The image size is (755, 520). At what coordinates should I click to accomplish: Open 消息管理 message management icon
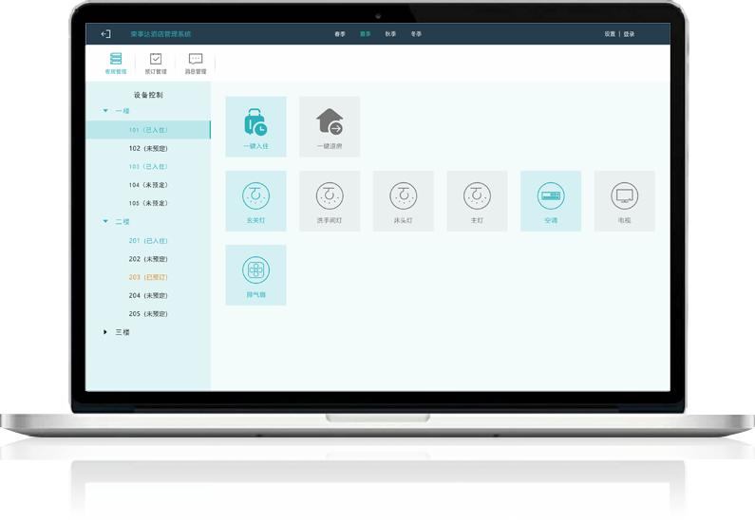196,63
